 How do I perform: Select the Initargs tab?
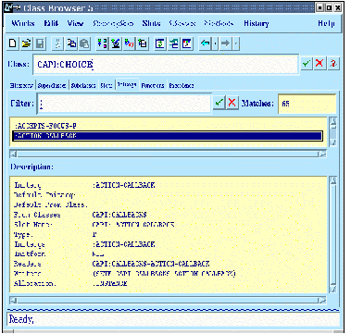(x=127, y=84)
